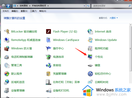Go forward with the blue arrow button

point(8,6)
